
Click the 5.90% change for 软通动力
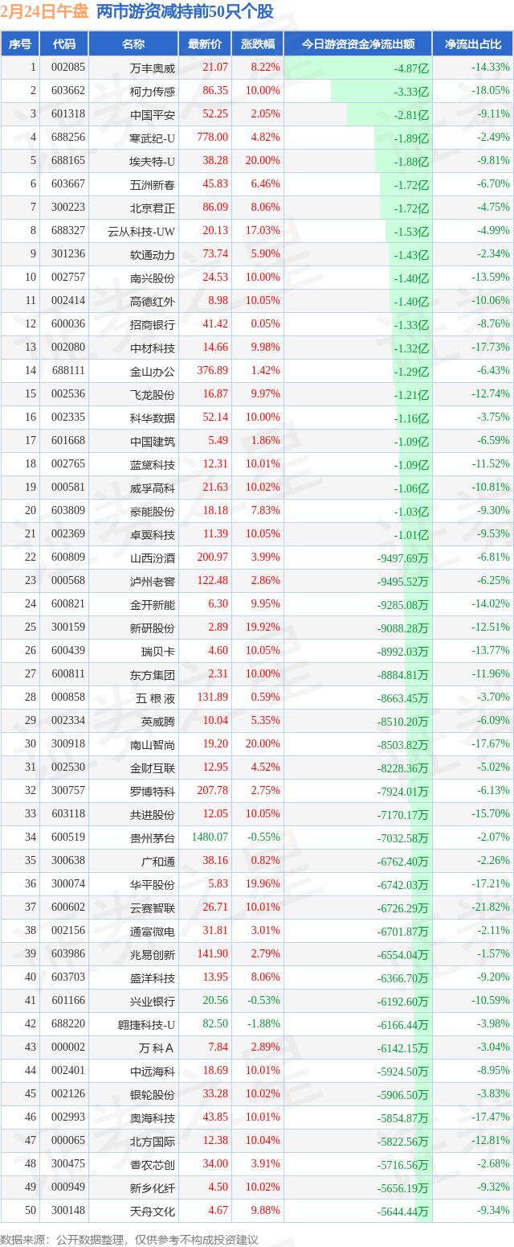tap(265, 254)
